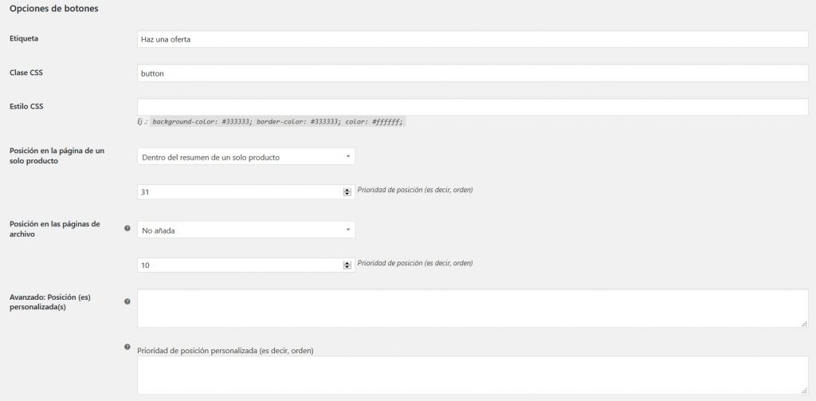
Task: Click help icon for Posición en las páginas de archivo
Action: click(x=127, y=229)
